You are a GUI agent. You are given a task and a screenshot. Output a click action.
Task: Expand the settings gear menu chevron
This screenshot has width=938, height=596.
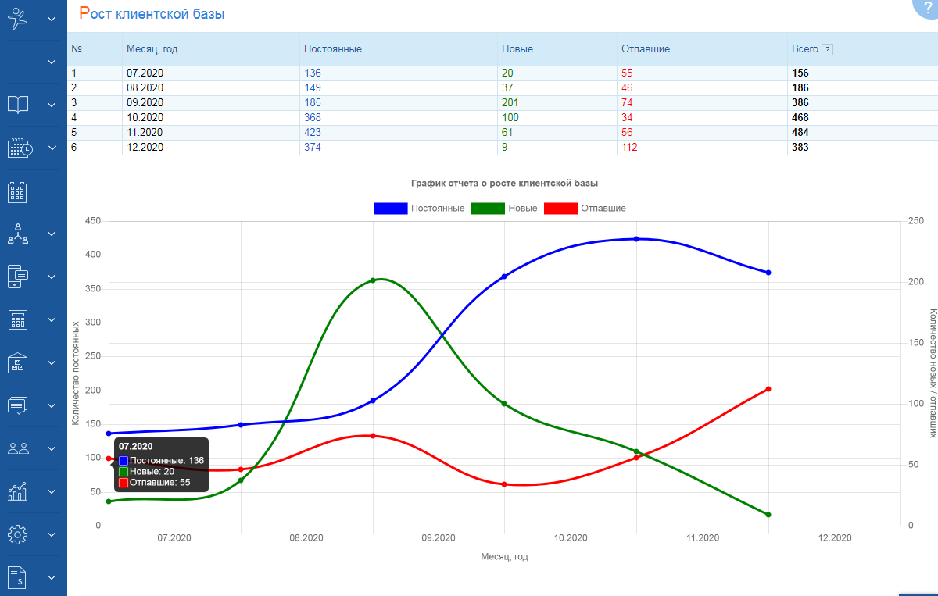pyautogui.click(x=52, y=535)
